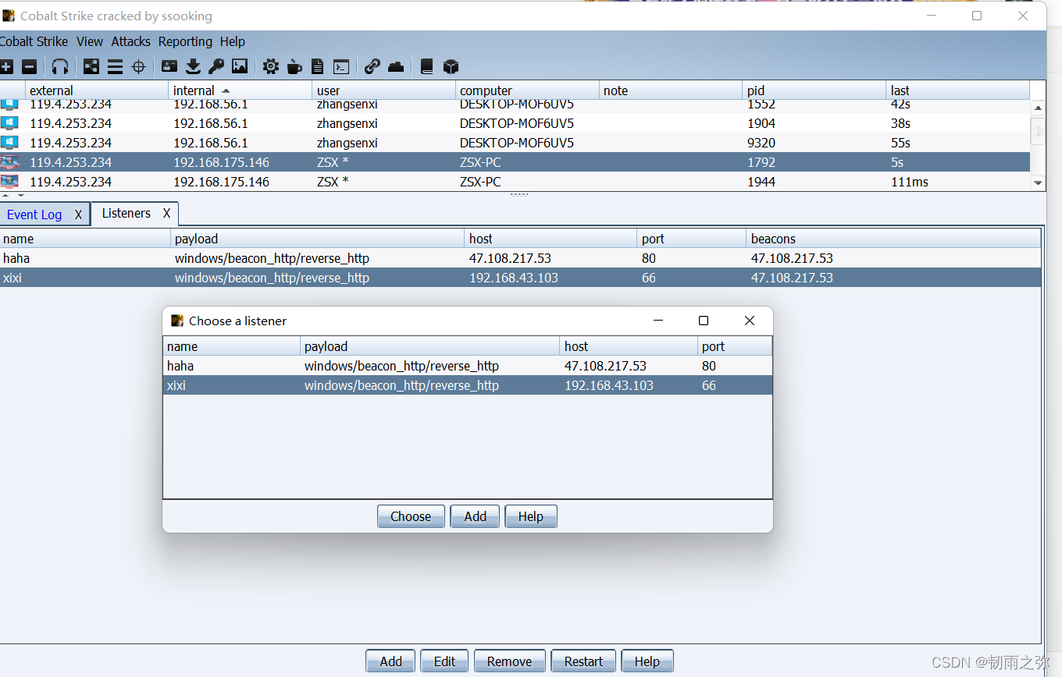Select the session with pid 9320
The height and width of the screenshot is (677, 1062).
tap(515, 143)
